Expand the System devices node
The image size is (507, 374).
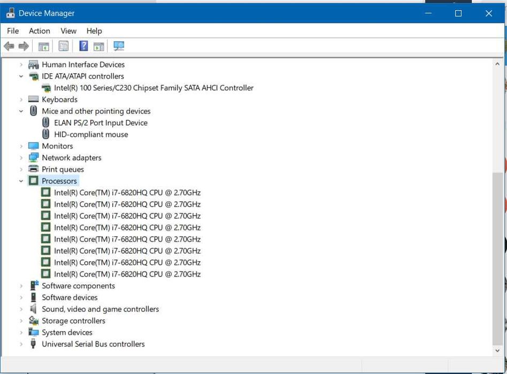[x=21, y=333]
